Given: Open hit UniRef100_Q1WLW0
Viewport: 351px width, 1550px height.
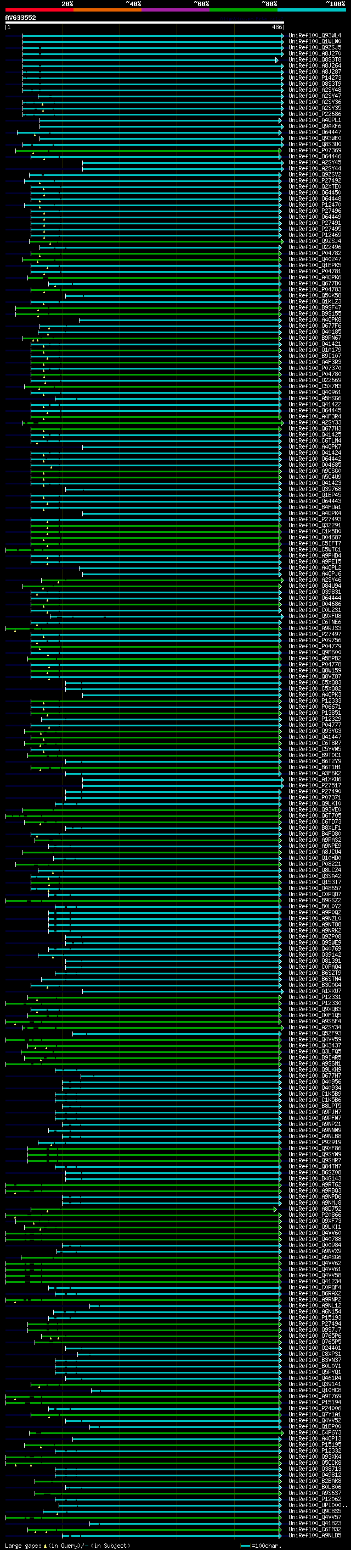Looking at the screenshot, I should pyautogui.click(x=314, y=42).
